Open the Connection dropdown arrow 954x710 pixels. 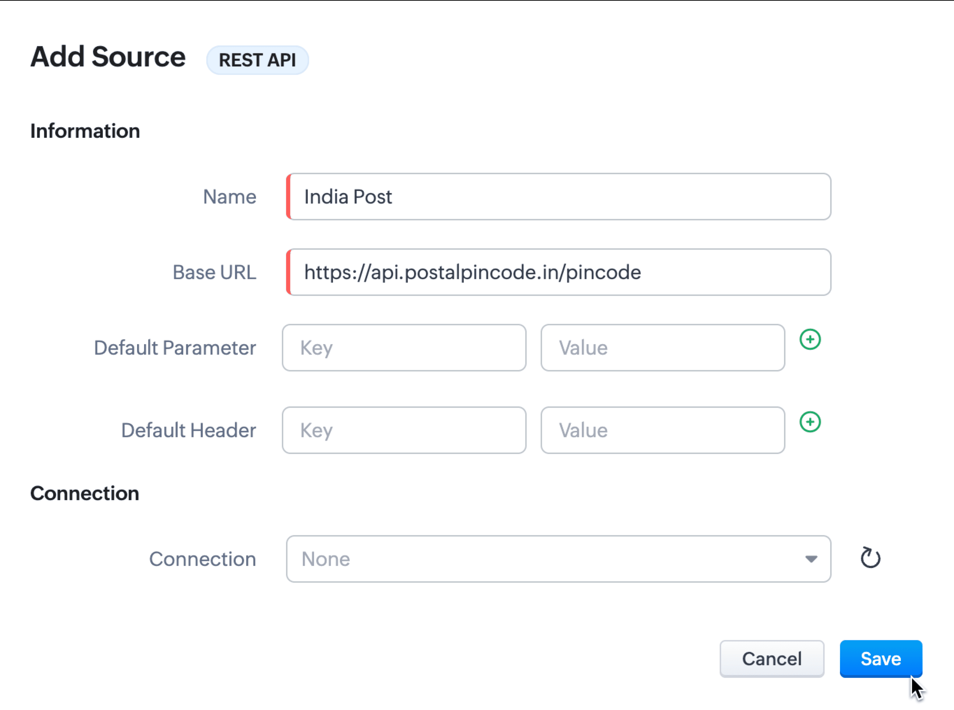[811, 559]
